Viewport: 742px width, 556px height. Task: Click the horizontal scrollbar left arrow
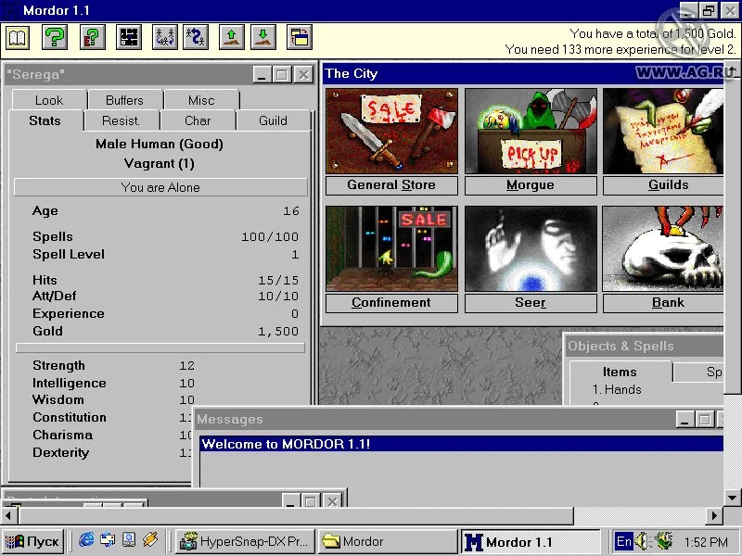[x=8, y=515]
